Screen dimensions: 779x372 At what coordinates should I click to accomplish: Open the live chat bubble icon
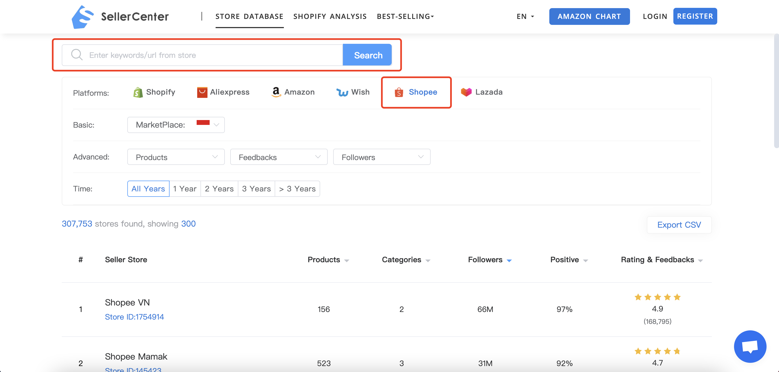pos(750,346)
